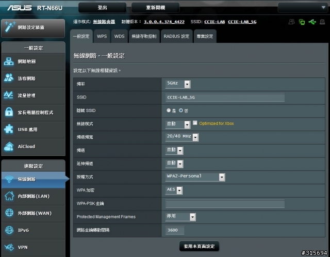Image resolution: width=330 pixels, height=257 pixels.
Task: Click the USB application puzzle icon
Action: pos(9,129)
